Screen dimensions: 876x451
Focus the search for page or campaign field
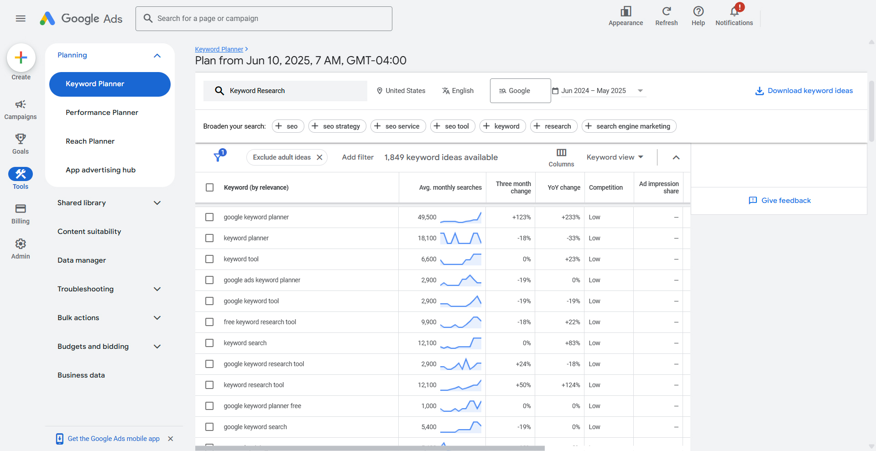coord(264,19)
